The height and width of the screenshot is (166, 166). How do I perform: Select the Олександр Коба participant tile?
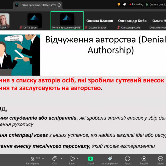tap(132, 21)
